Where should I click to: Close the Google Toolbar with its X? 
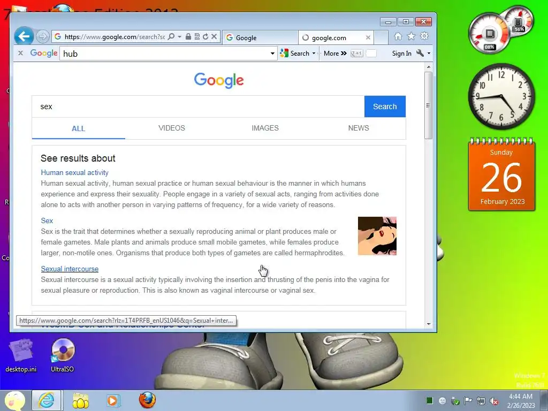pyautogui.click(x=21, y=53)
